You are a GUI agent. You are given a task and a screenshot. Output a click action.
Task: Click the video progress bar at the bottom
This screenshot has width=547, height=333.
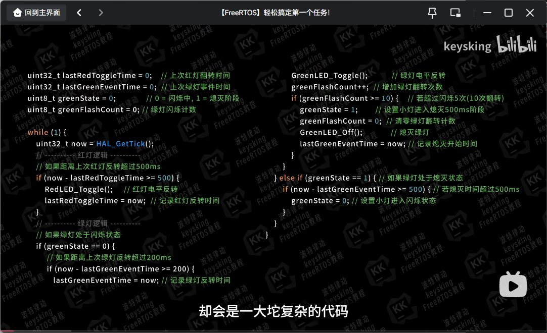[x=273, y=331]
